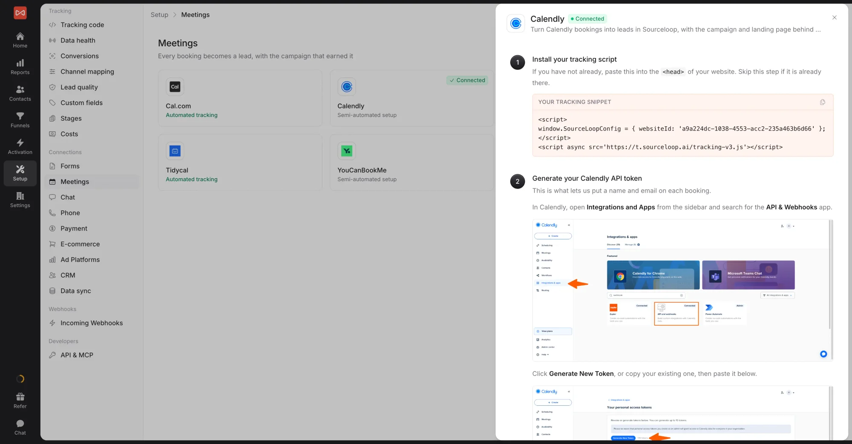This screenshot has width=852, height=444.
Task: Open API & MCP developer page
Action: 92,355
